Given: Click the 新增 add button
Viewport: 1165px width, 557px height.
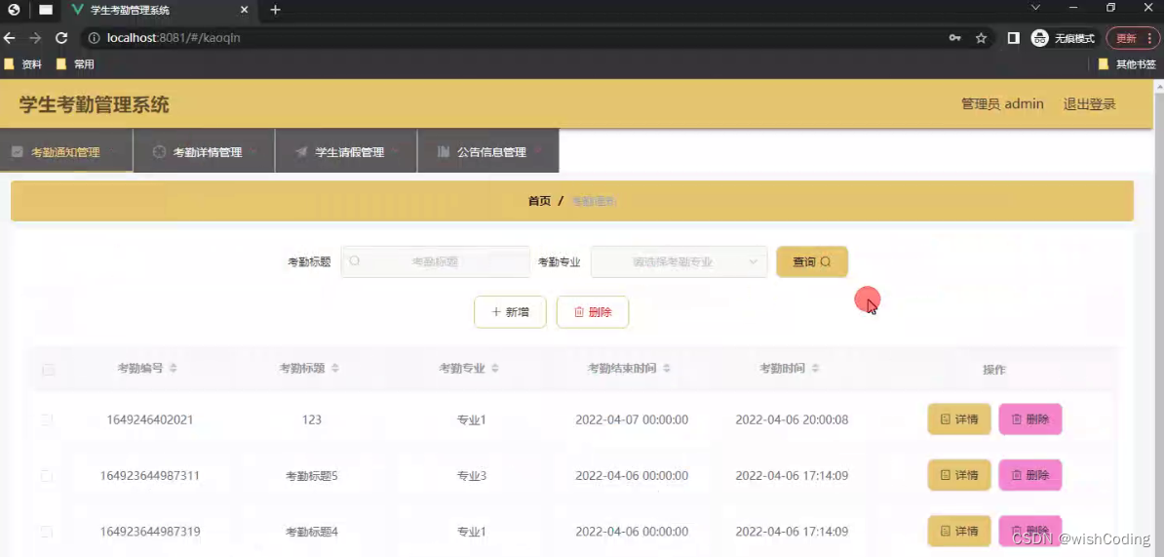Looking at the screenshot, I should click(x=511, y=312).
